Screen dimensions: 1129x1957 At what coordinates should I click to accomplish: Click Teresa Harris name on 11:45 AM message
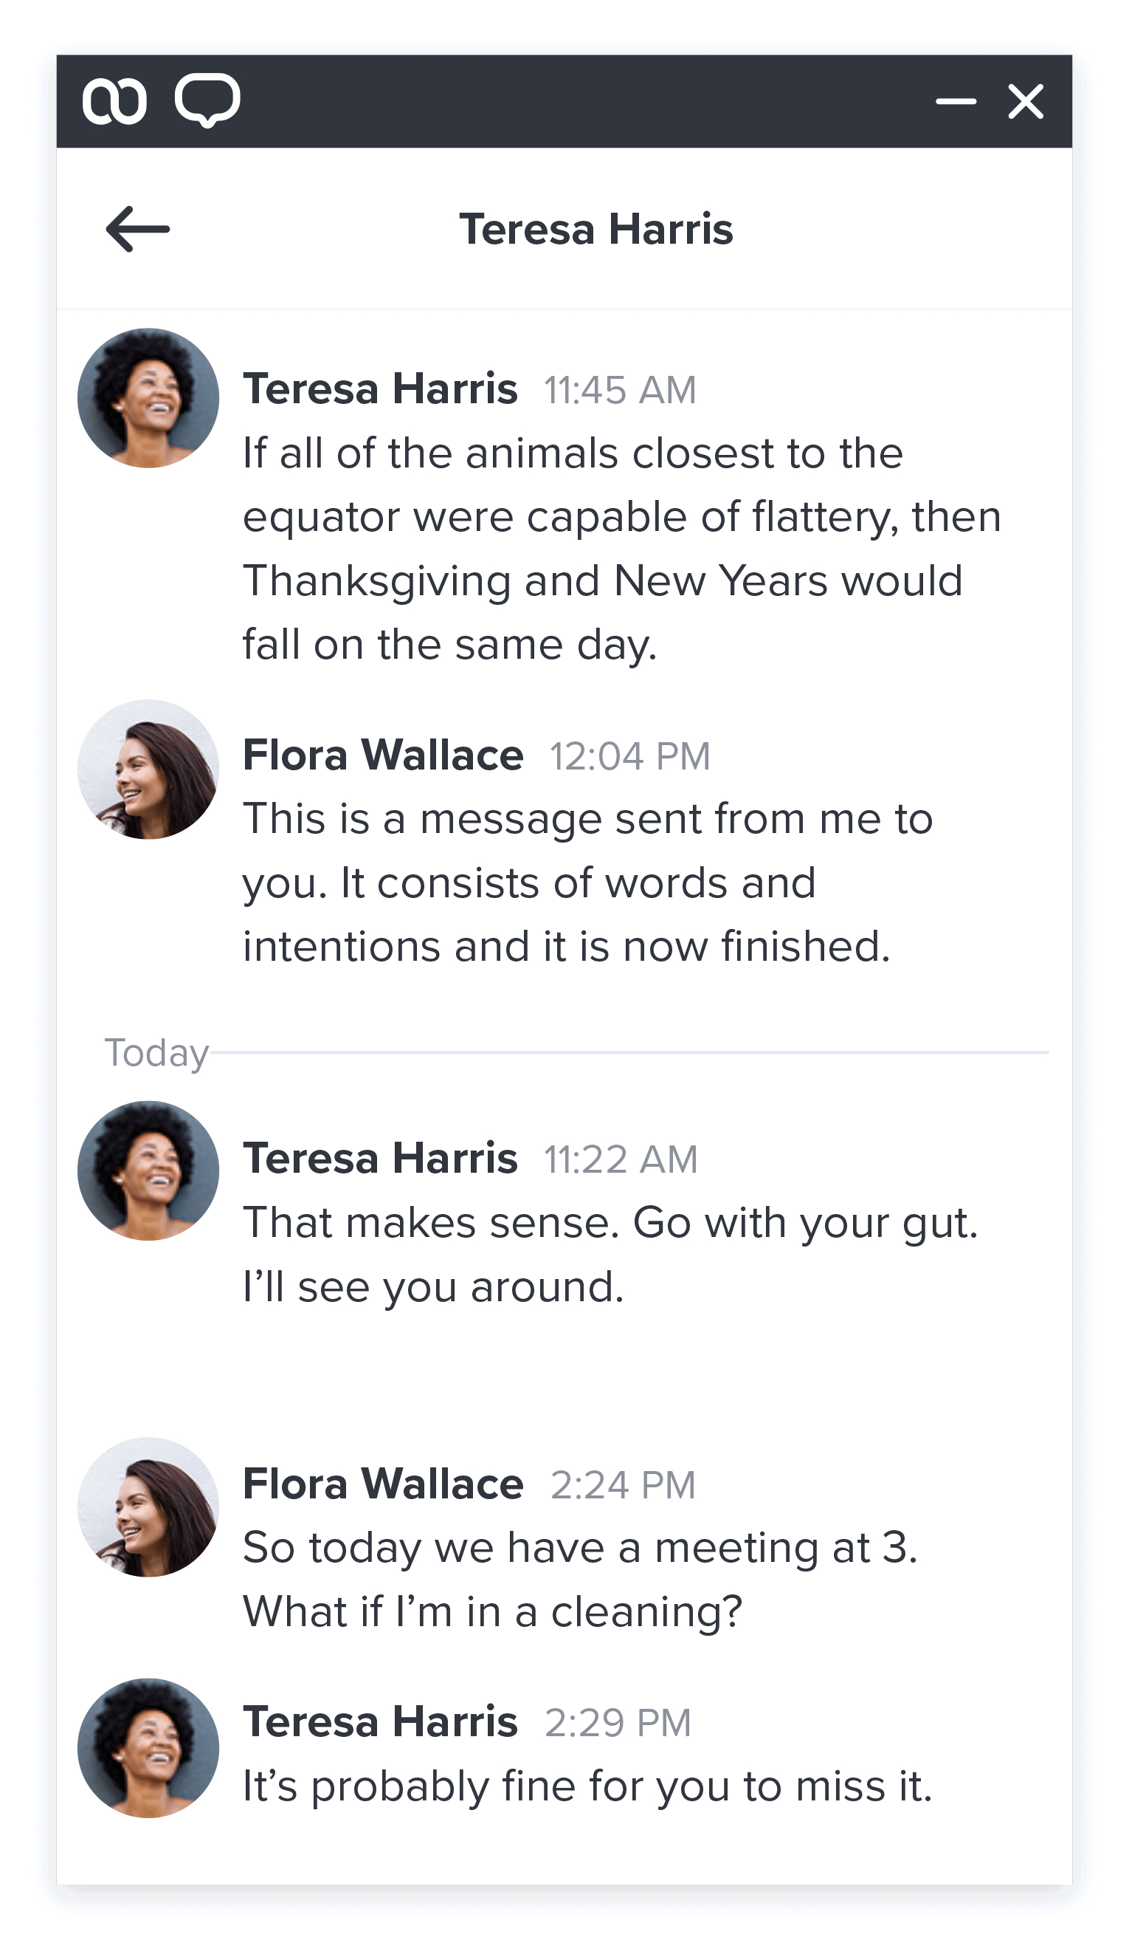click(380, 388)
